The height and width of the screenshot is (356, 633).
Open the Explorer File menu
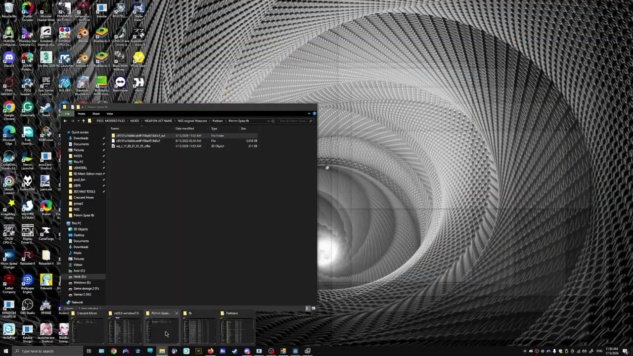click(68, 114)
